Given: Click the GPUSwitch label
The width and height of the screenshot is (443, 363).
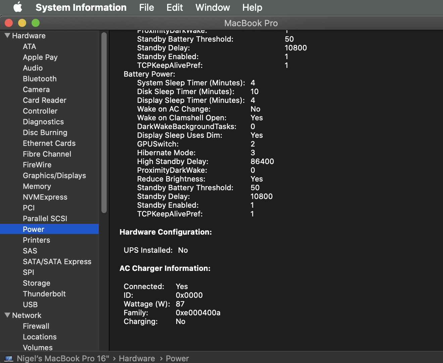Looking at the screenshot, I should [158, 144].
